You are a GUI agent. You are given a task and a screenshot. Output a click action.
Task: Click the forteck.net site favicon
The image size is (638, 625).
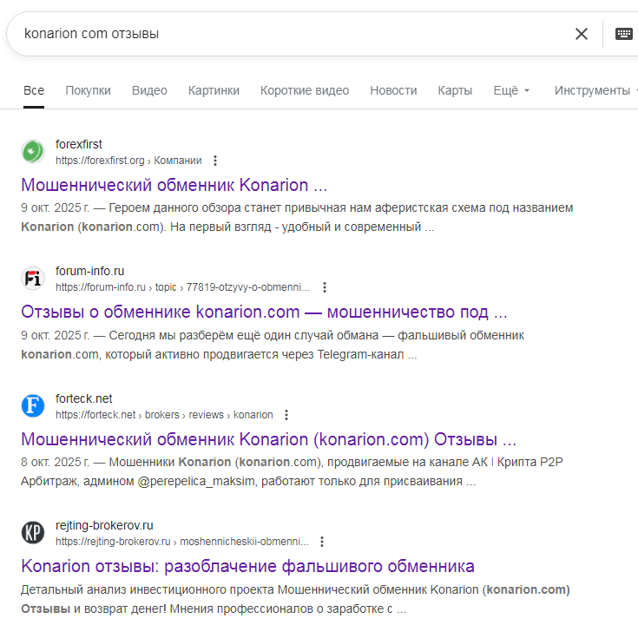click(33, 406)
